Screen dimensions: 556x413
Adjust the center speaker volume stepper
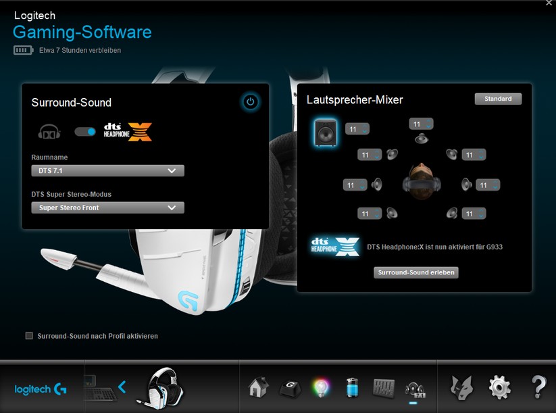coord(421,124)
